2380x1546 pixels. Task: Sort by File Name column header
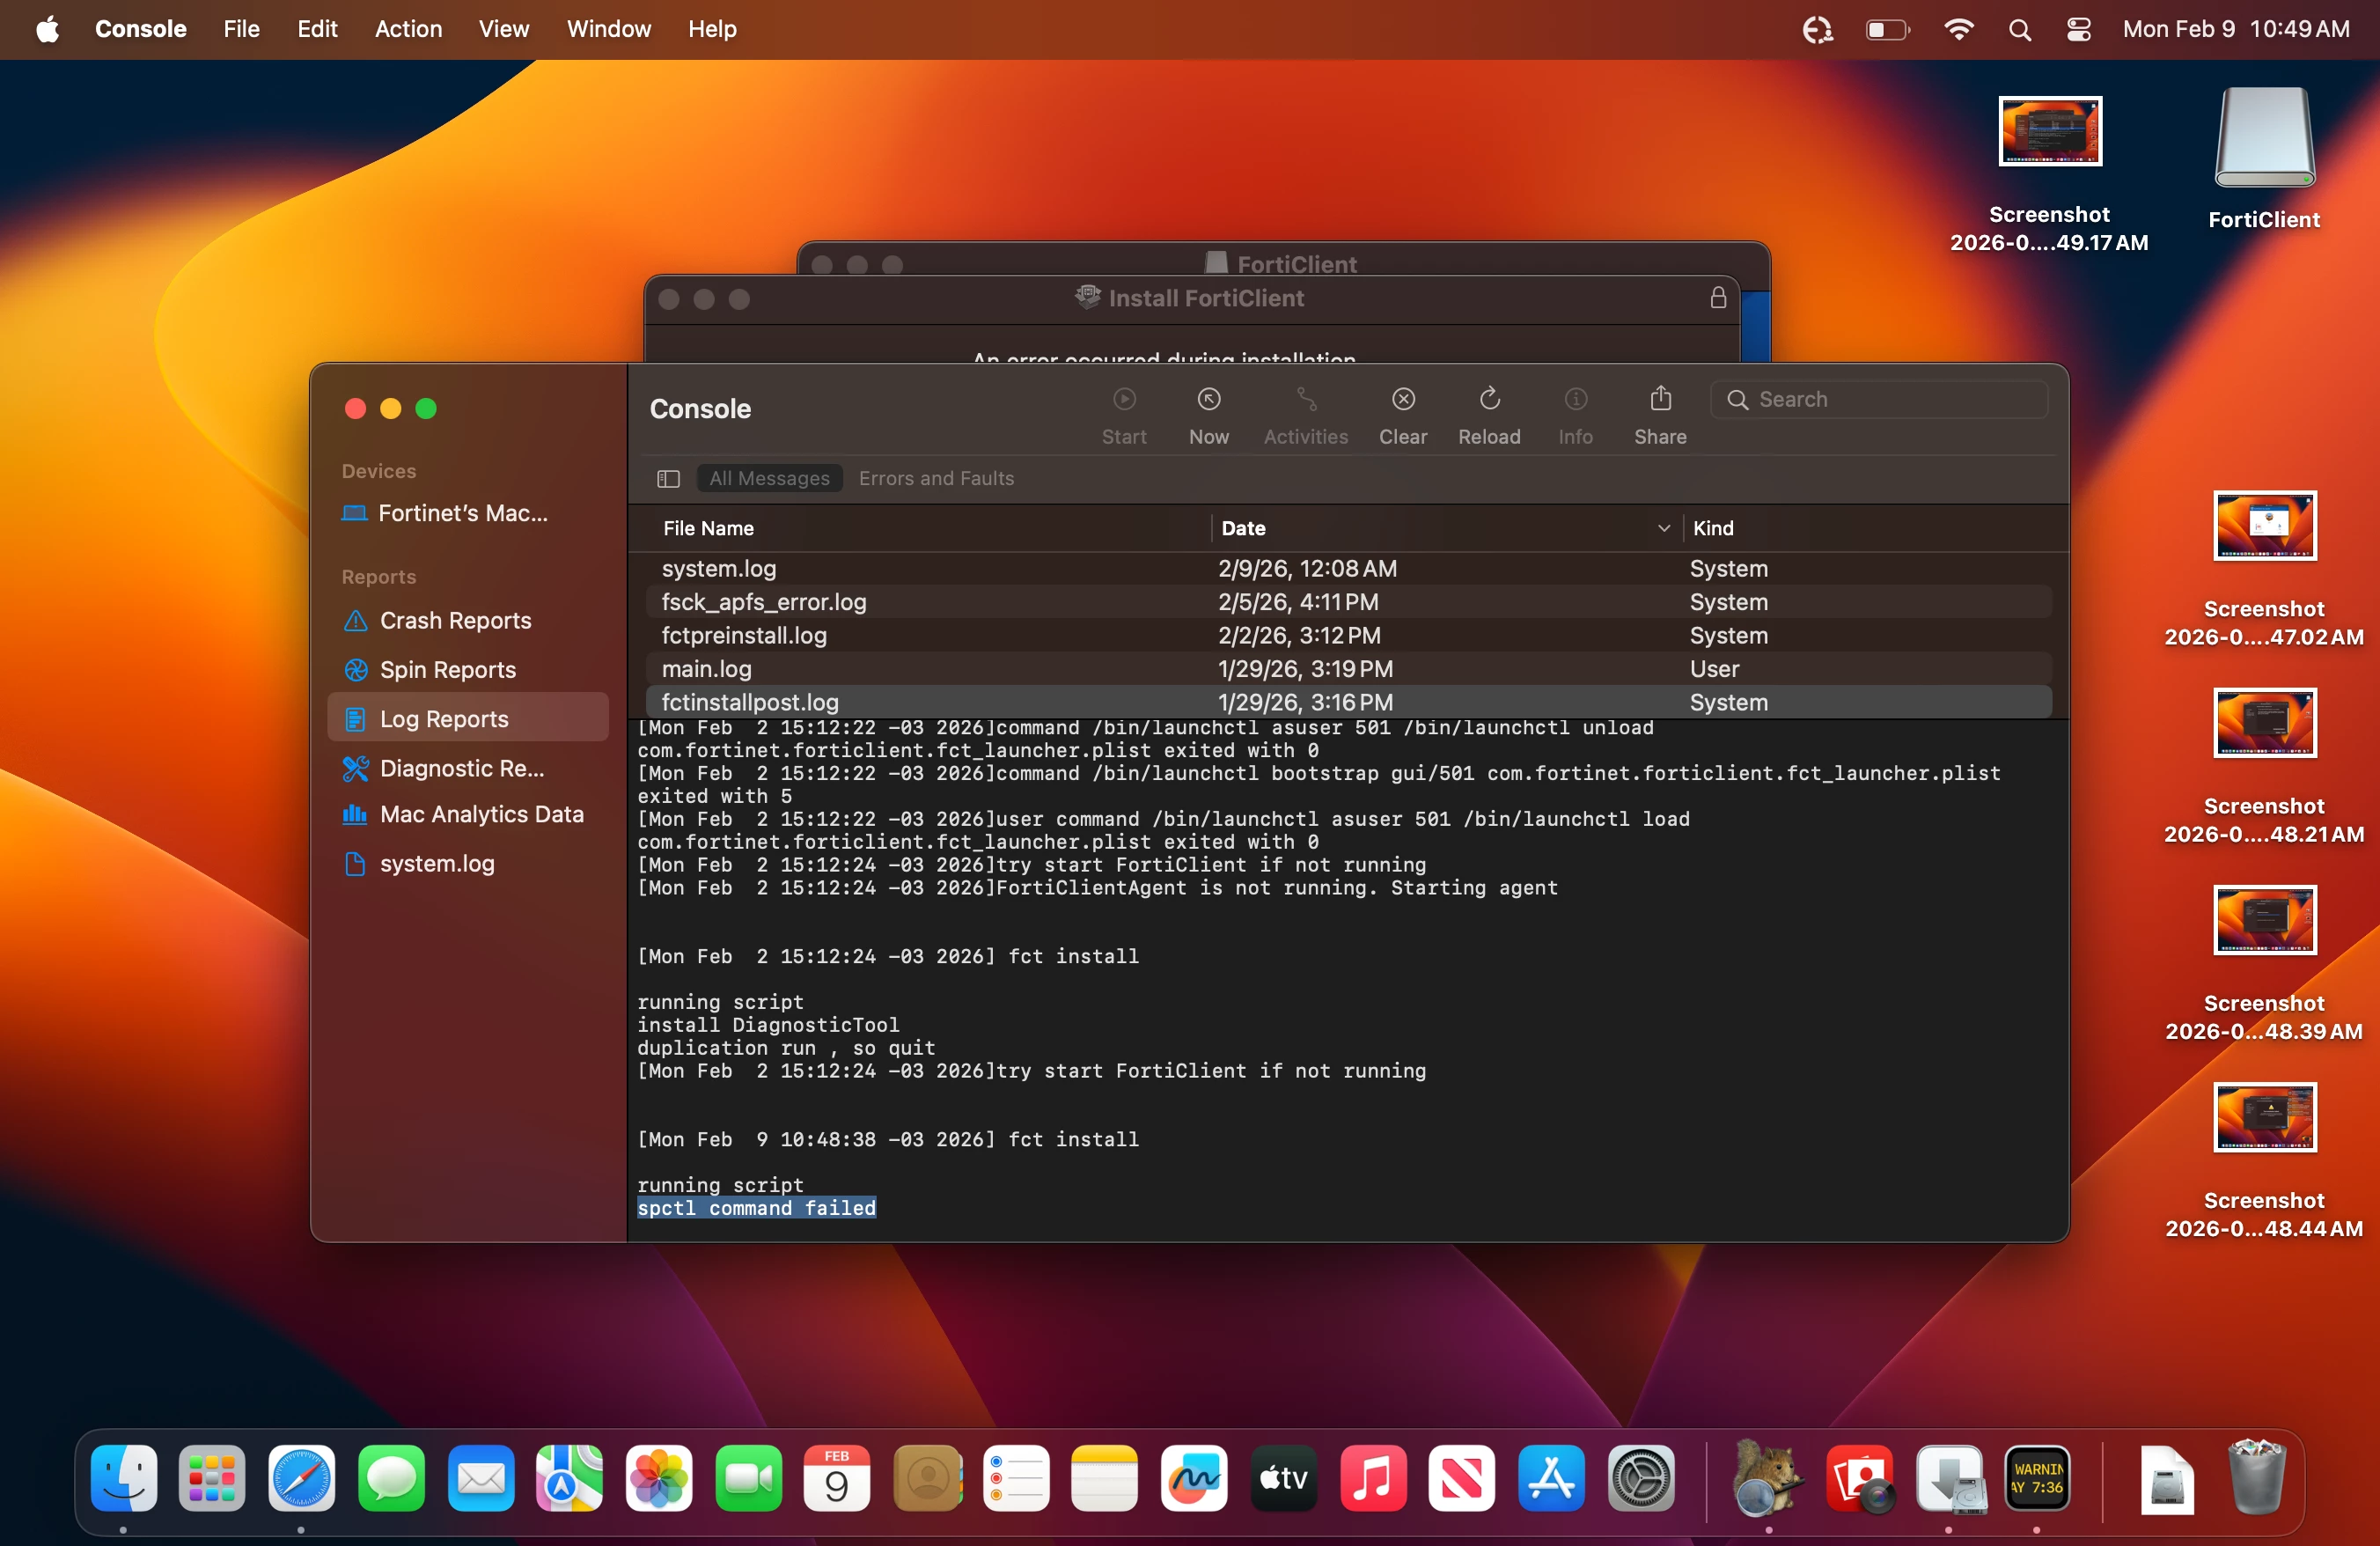[708, 529]
